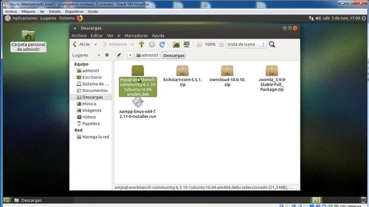Click the Atrás back button
The height and width of the screenshot is (207, 369).
(x=82, y=44)
